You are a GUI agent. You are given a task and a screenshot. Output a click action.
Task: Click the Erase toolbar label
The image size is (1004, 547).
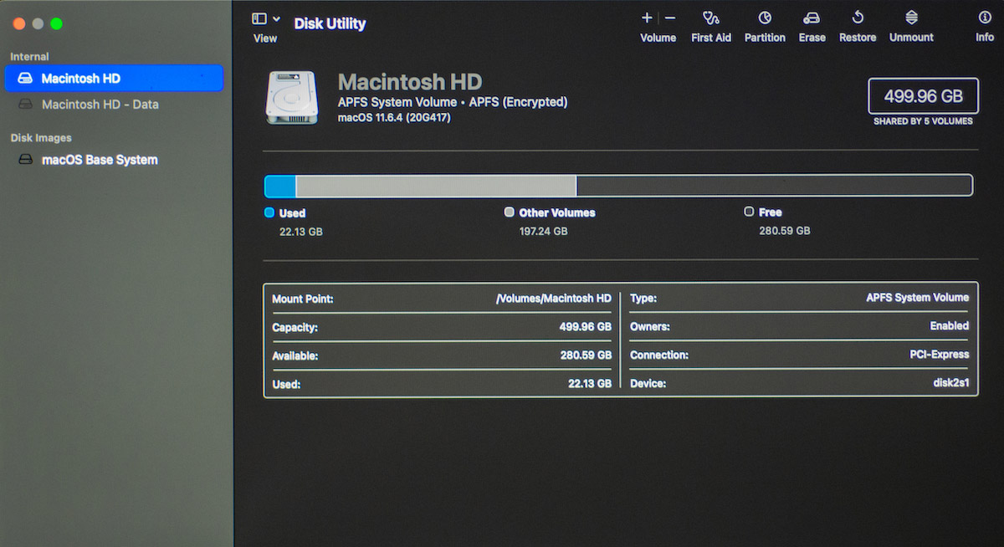pyautogui.click(x=812, y=38)
